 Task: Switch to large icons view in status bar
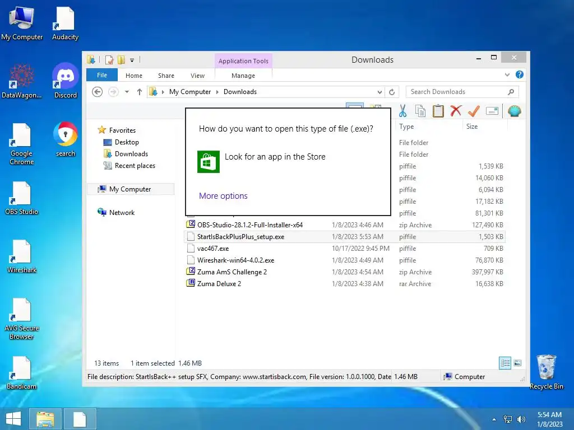pos(517,363)
